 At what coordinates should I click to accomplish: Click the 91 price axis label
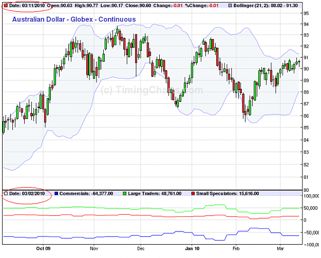tap(306, 58)
